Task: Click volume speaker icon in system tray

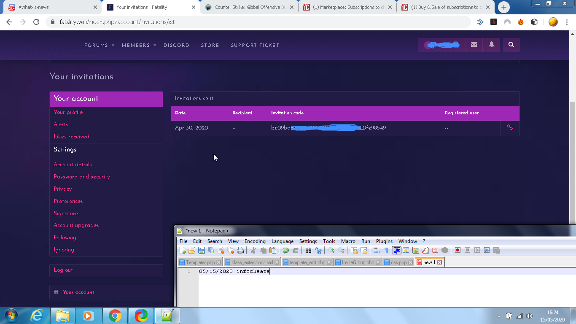Action: (530, 316)
